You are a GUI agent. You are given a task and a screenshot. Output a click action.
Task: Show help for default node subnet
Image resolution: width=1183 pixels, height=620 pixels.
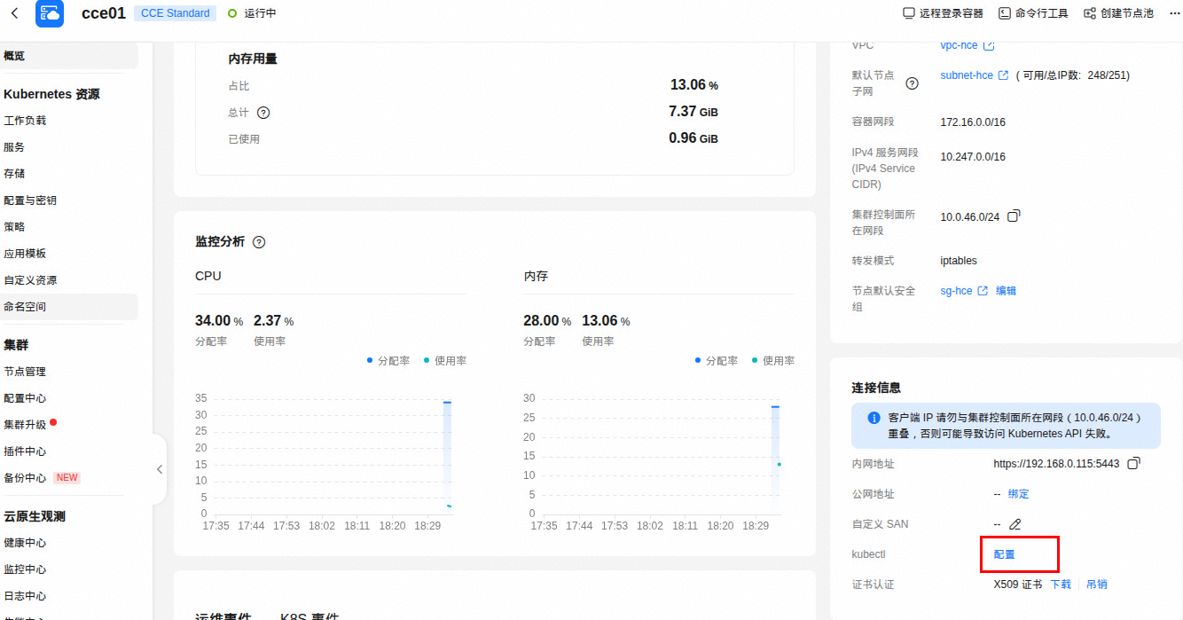(912, 83)
